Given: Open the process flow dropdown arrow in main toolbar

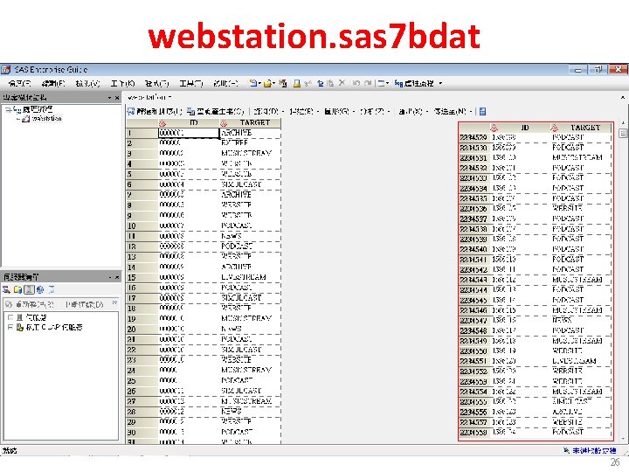Looking at the screenshot, I should tap(440, 83).
